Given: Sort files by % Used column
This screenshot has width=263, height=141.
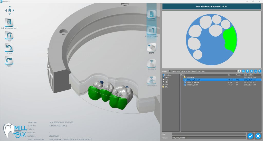Looking at the screenshot, I should [x=239, y=75].
